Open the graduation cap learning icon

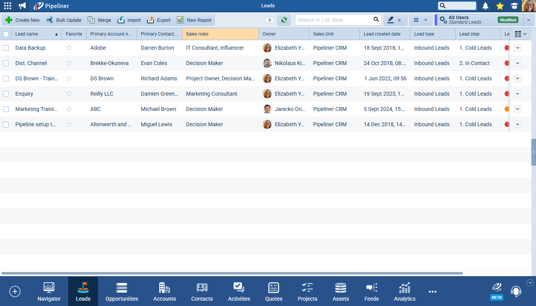coord(514,6)
